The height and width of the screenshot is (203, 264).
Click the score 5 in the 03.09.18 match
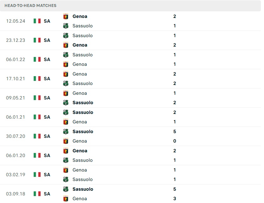point(175,189)
